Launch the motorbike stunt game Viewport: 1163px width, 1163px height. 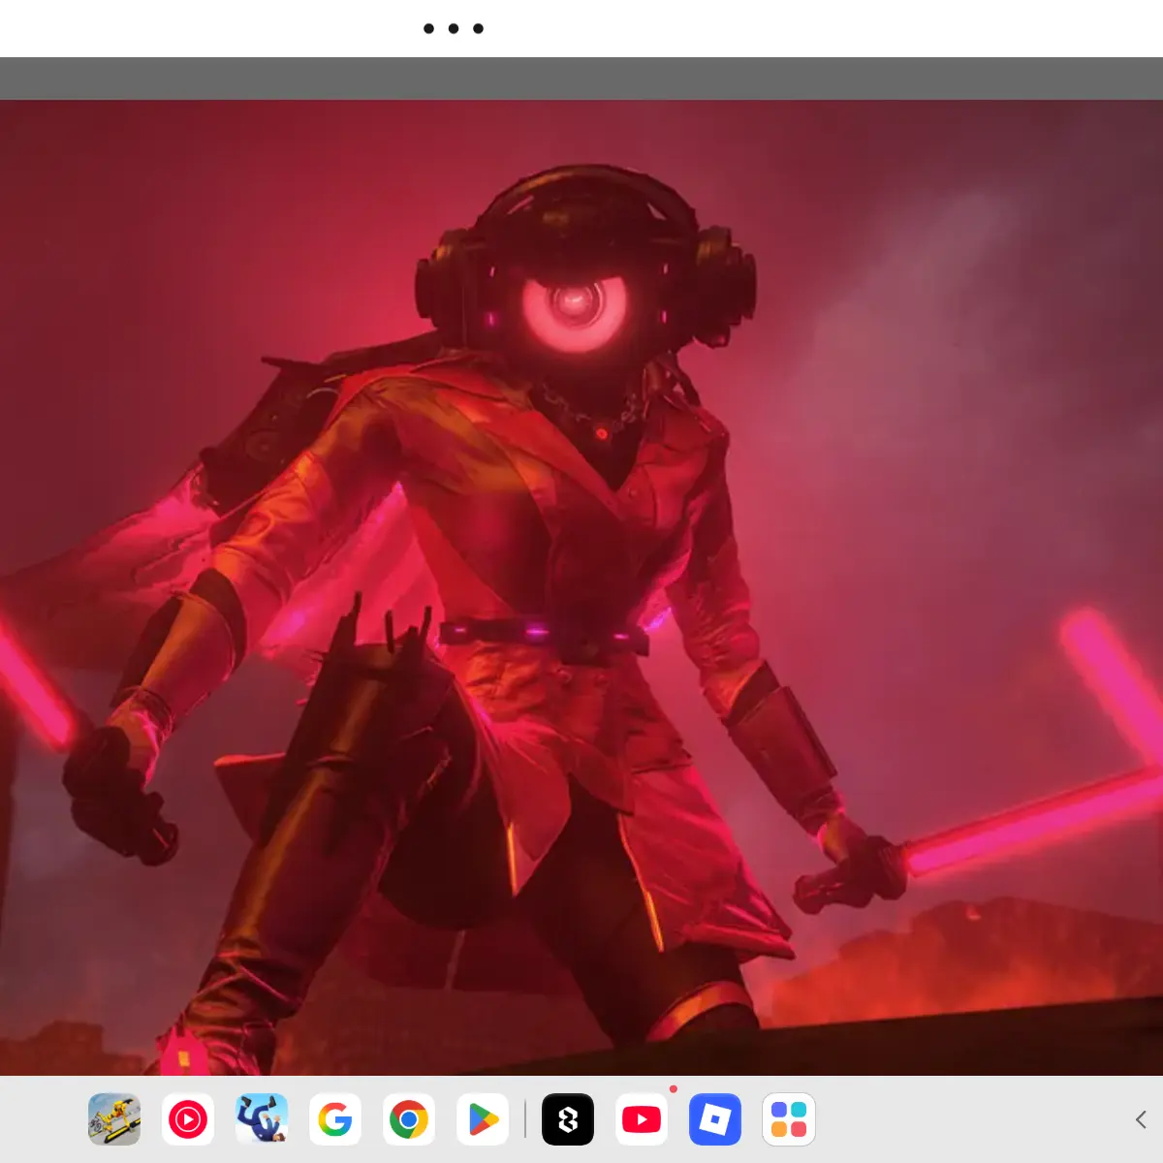pyautogui.click(x=114, y=1119)
